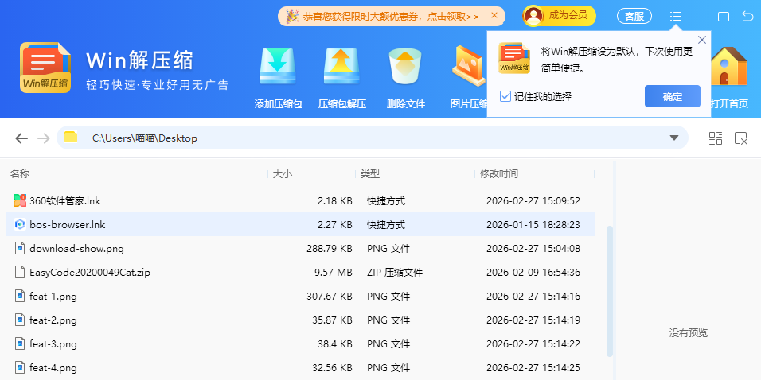The image size is (761, 380).
Task: Go back with the left arrow button
Action: (x=21, y=138)
